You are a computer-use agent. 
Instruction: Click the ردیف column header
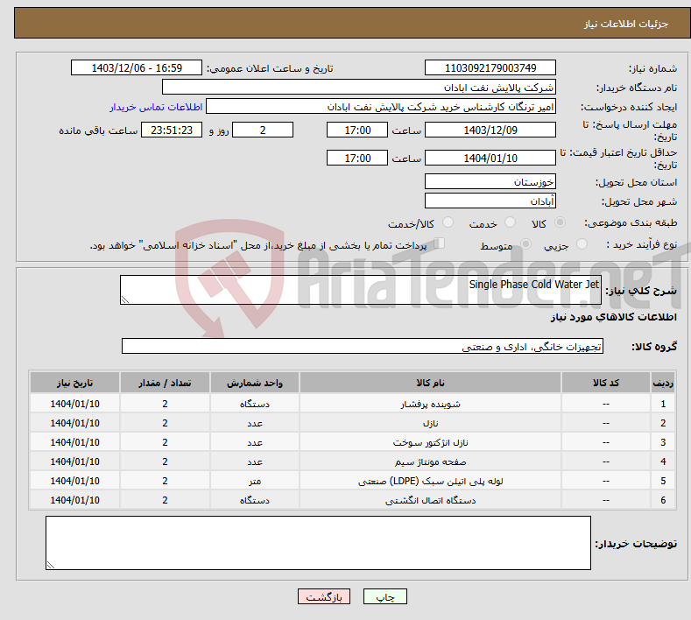coord(663,383)
